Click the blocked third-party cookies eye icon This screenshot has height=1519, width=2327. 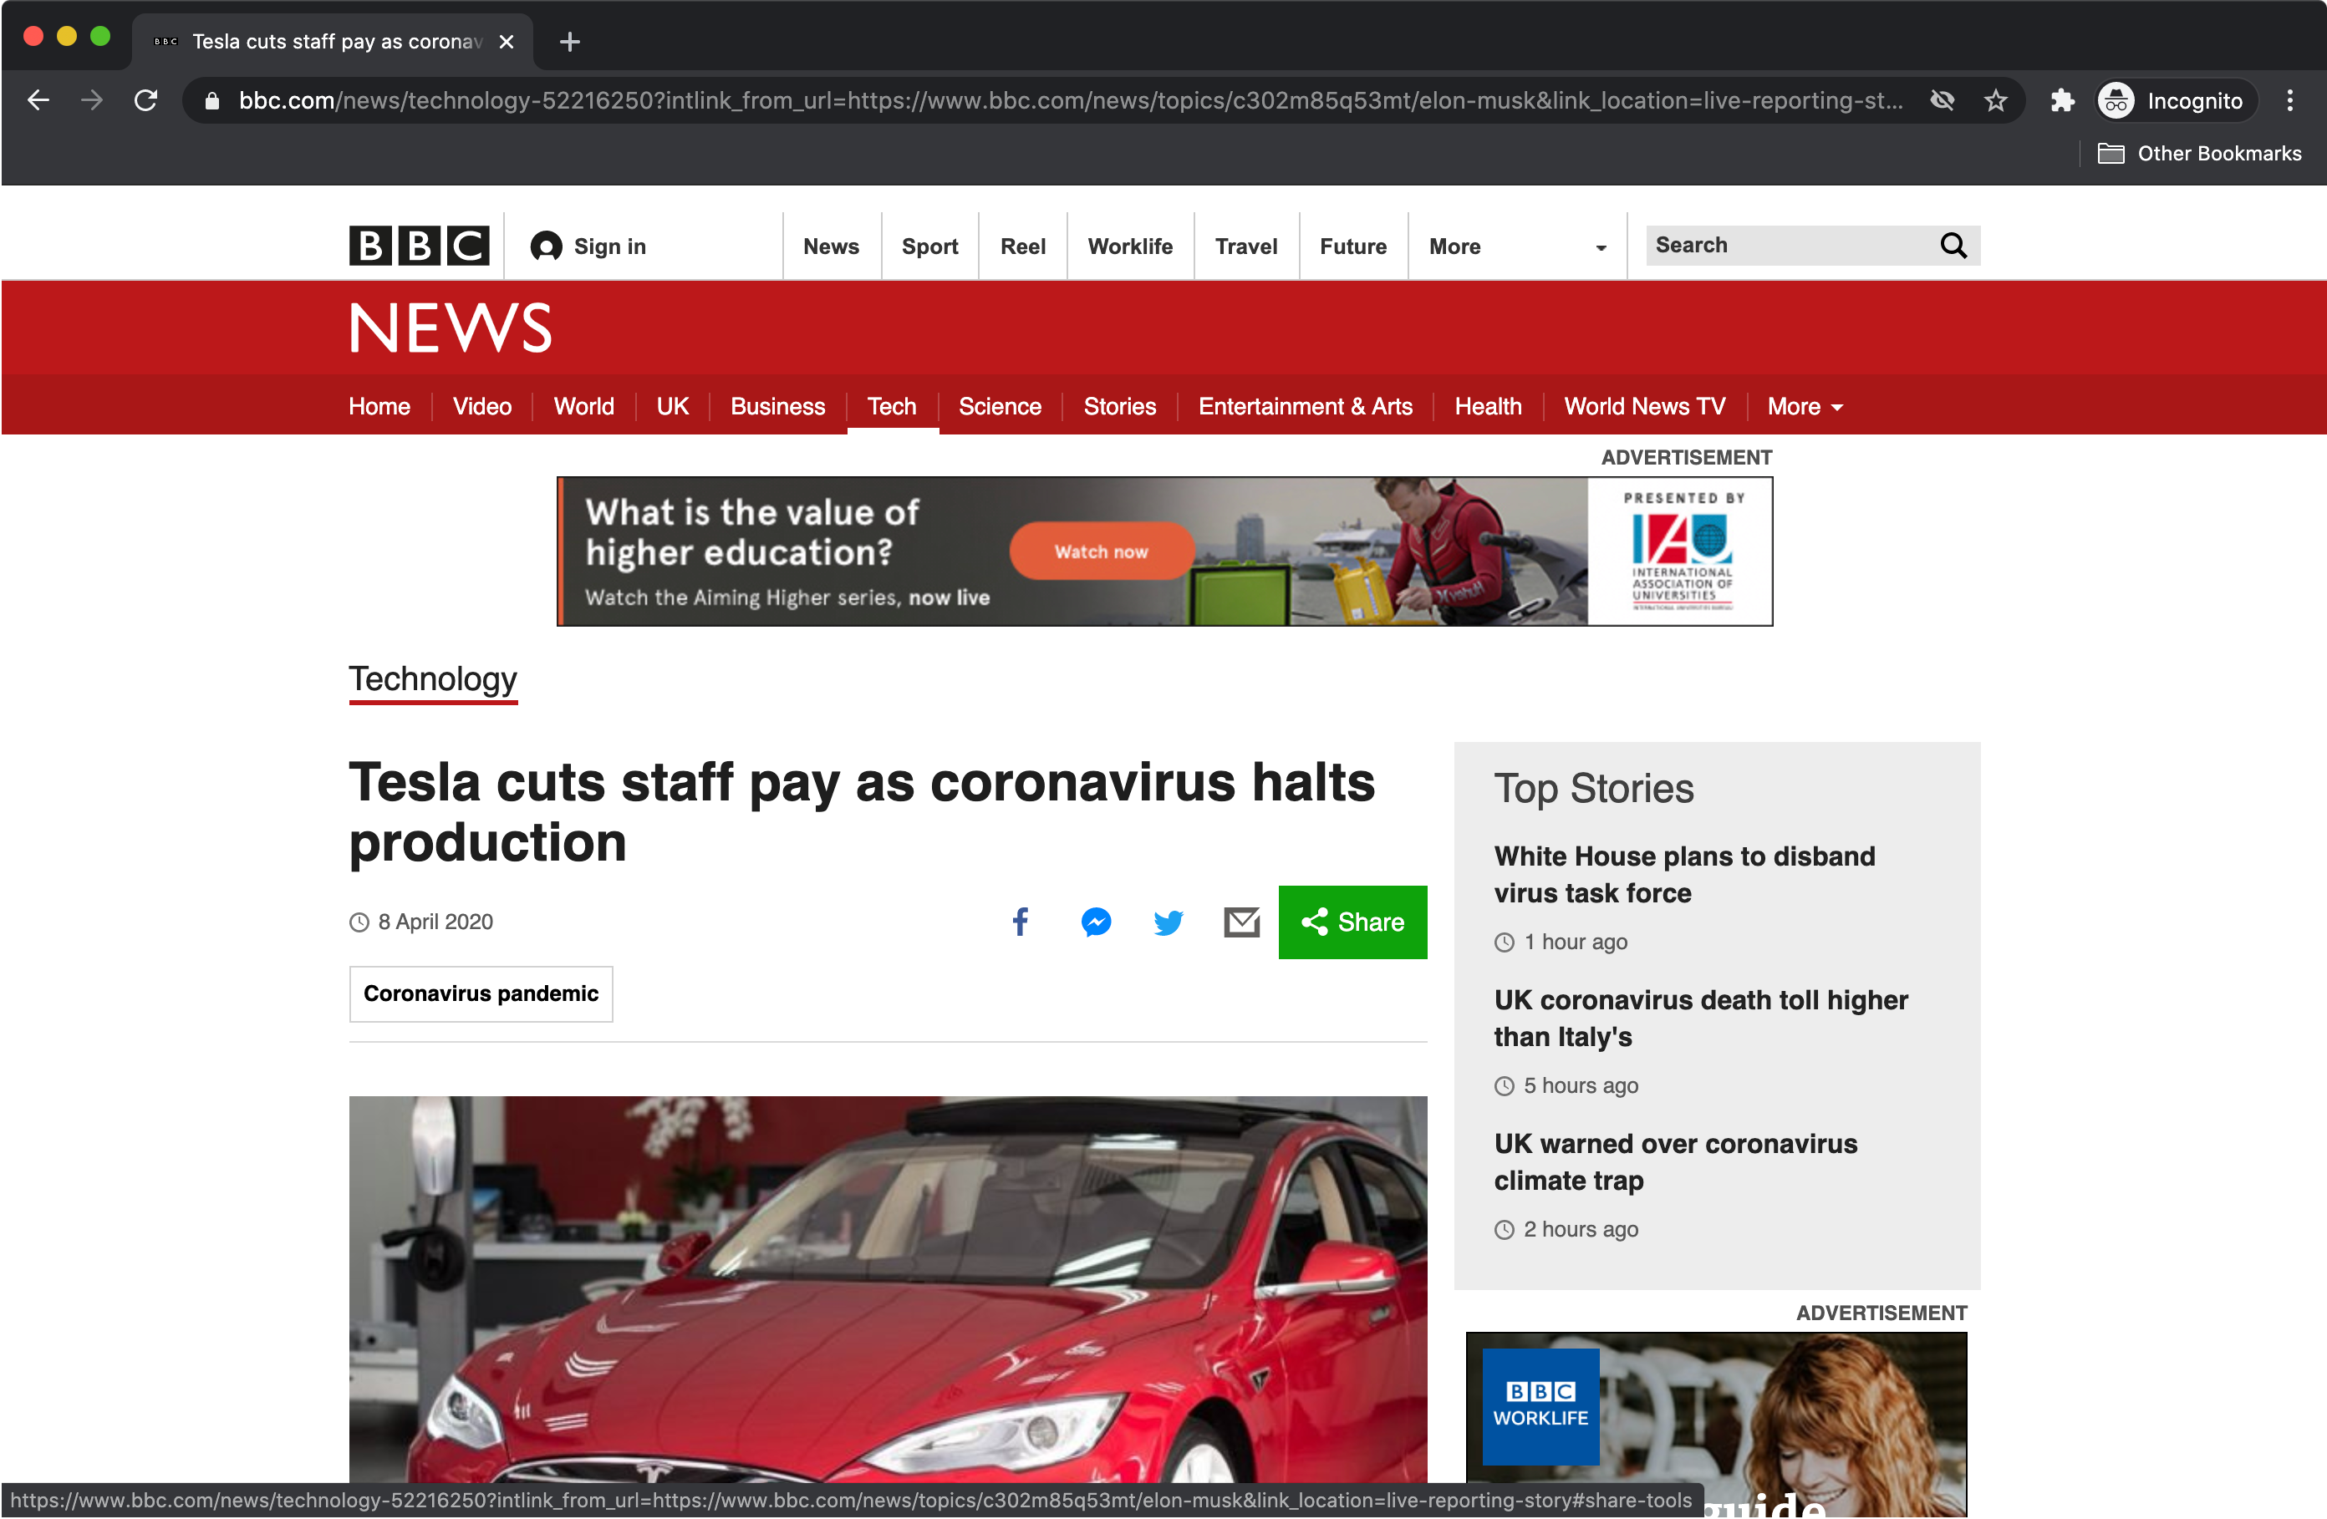(1943, 99)
